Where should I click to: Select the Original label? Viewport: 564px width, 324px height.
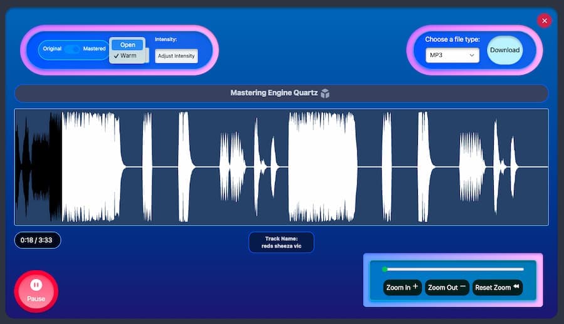(52, 49)
